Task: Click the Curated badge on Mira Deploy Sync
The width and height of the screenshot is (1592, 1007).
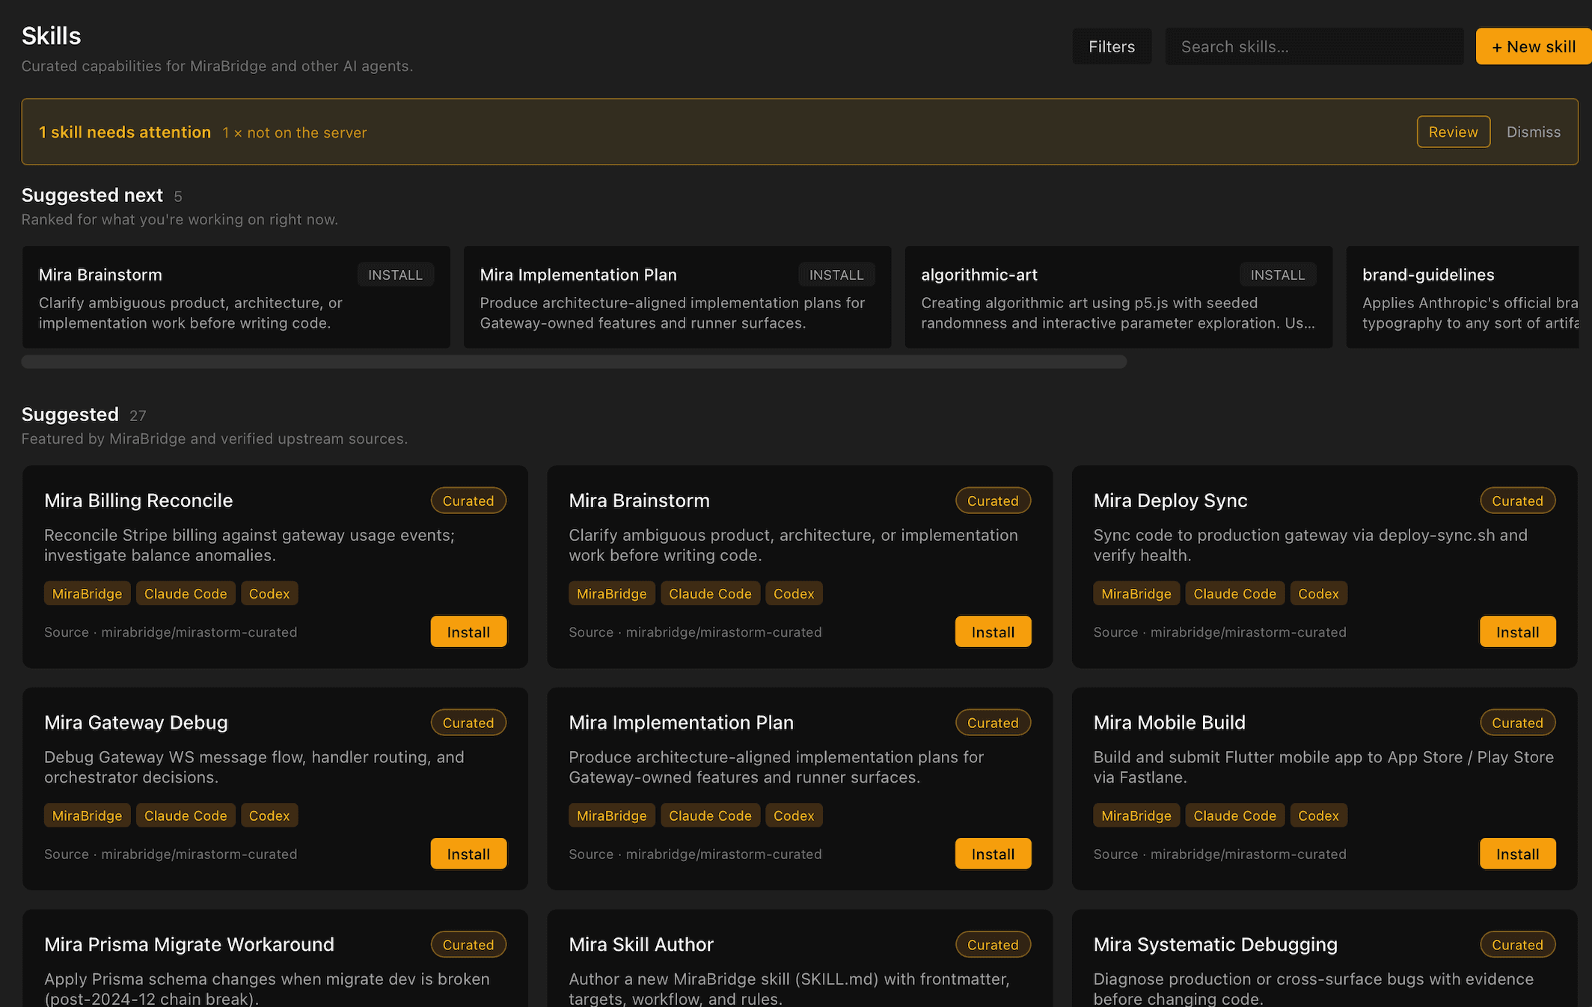Action: click(x=1517, y=501)
